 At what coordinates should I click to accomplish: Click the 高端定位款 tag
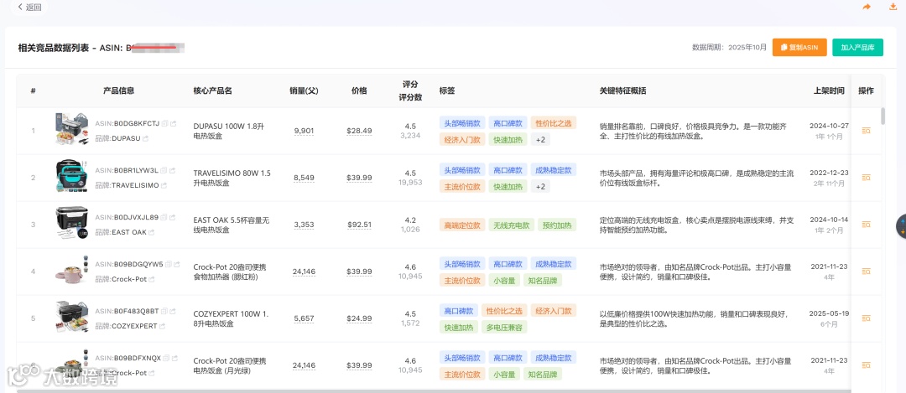[462, 225]
